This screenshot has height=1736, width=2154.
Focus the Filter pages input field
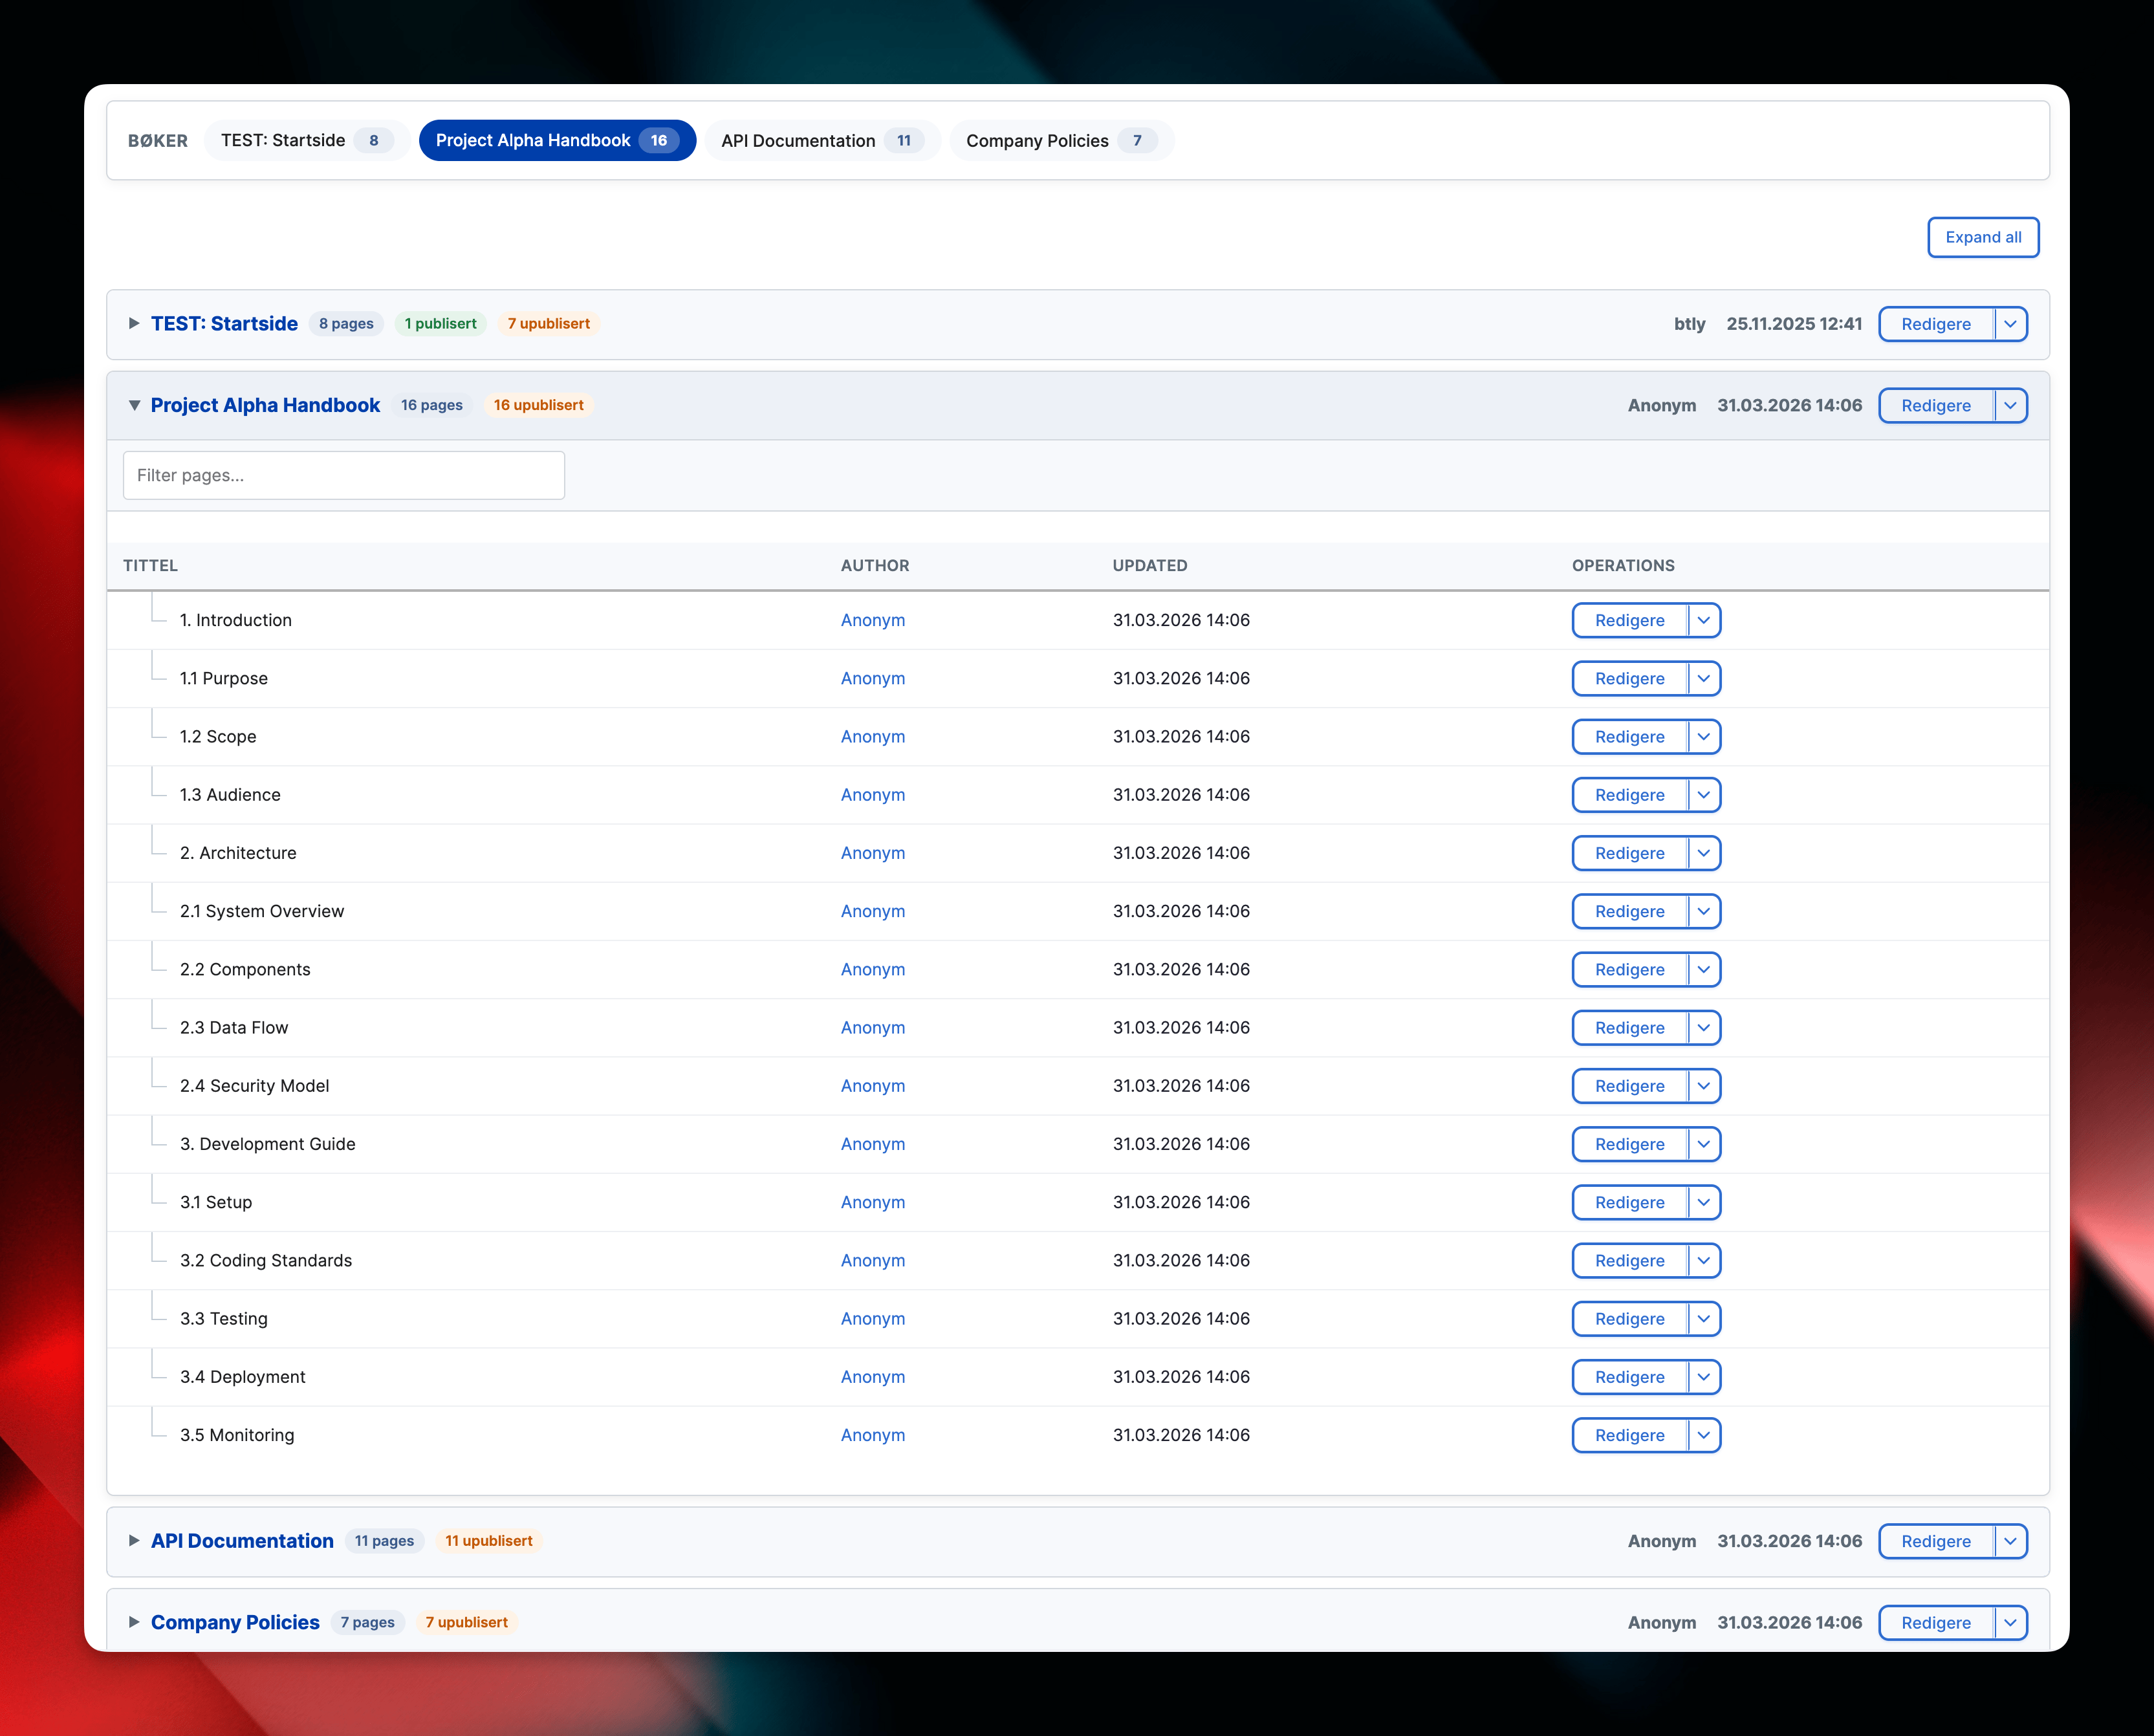click(344, 475)
